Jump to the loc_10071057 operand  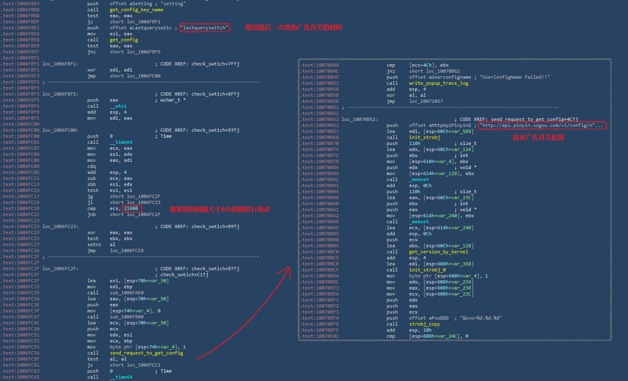click(x=426, y=101)
